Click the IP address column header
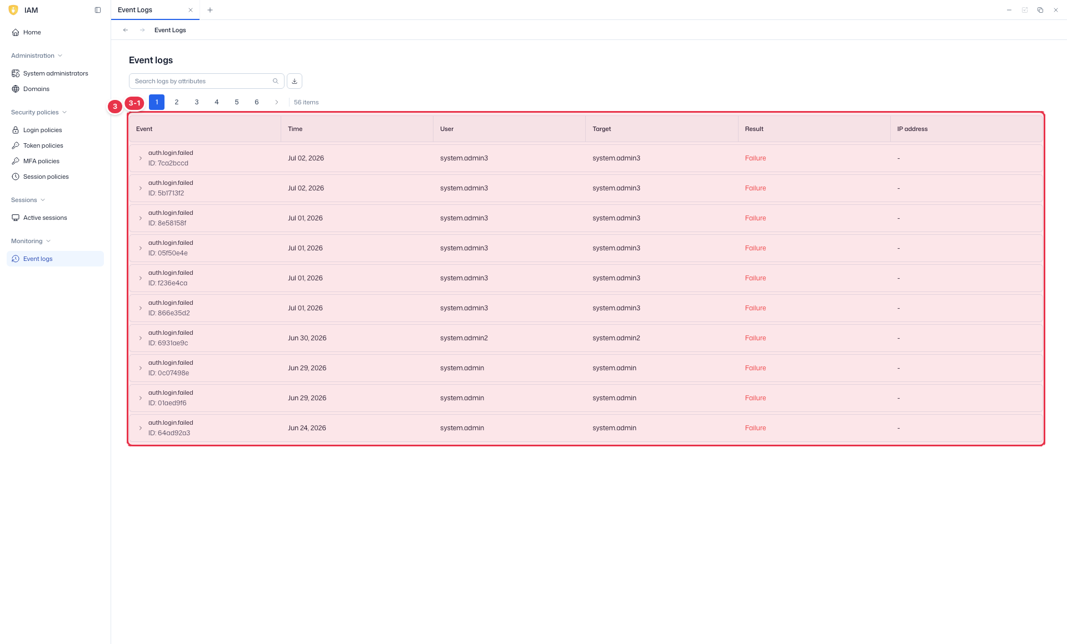 click(966, 129)
